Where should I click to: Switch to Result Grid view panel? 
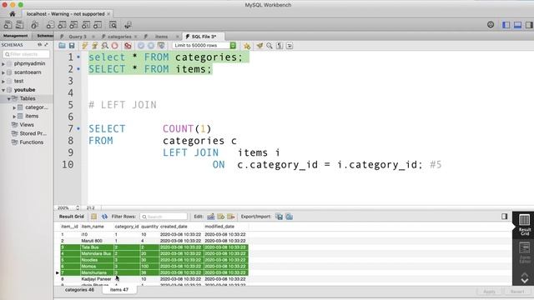pyautogui.click(x=525, y=224)
